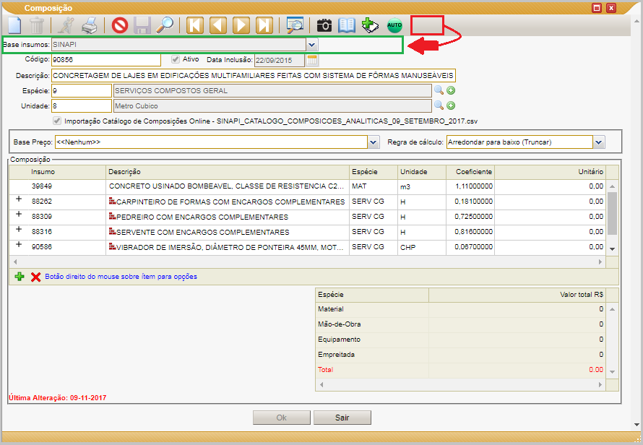Maximize the Composição window
This screenshot has height=445, width=643.
coord(597,8)
